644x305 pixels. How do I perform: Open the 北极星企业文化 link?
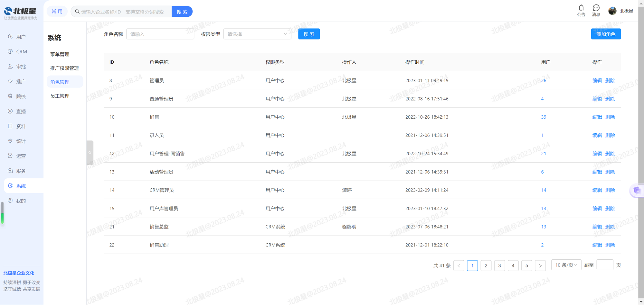(19, 273)
